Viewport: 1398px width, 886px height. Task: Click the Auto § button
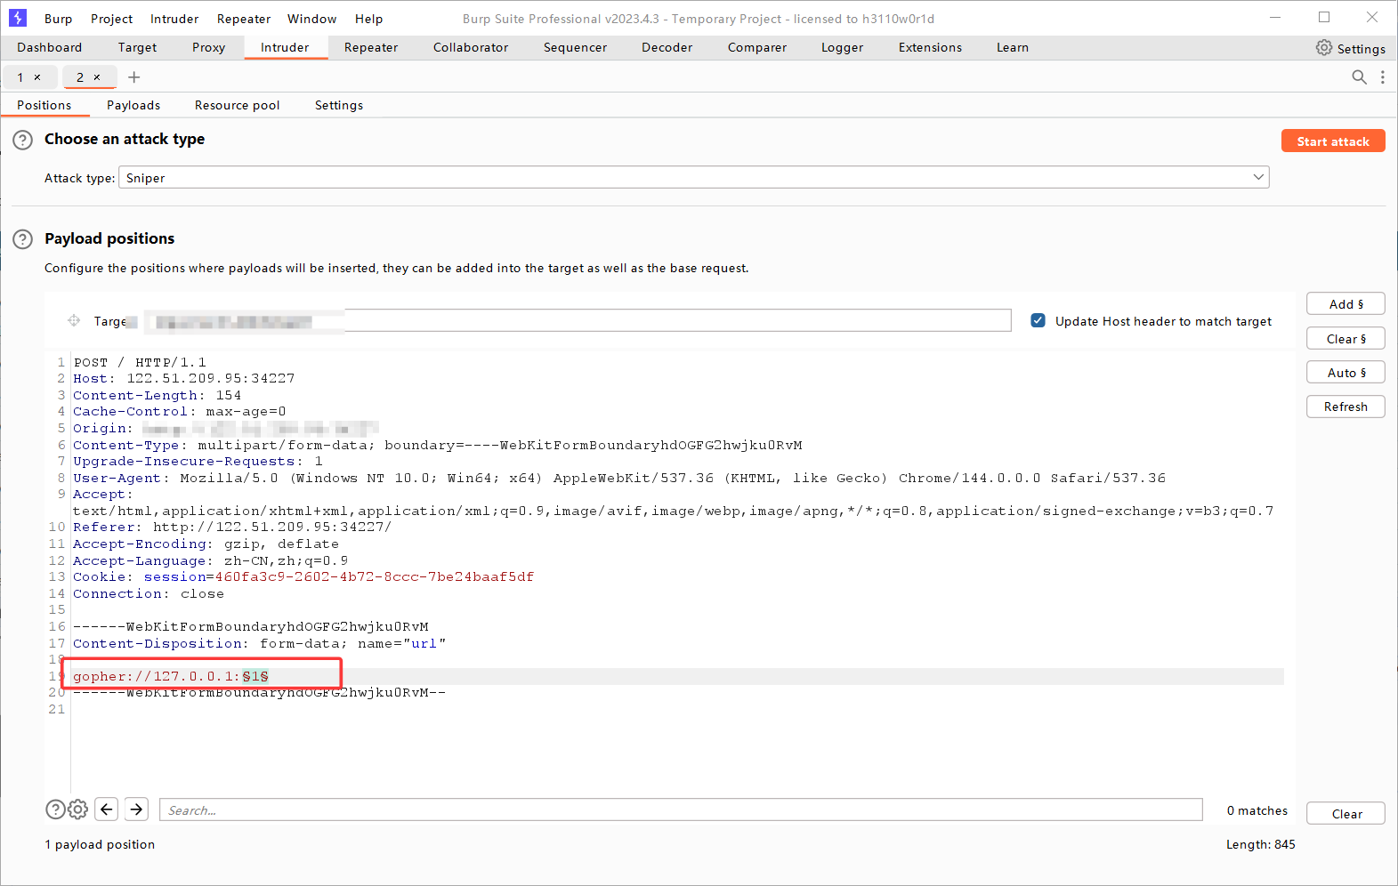pos(1345,373)
